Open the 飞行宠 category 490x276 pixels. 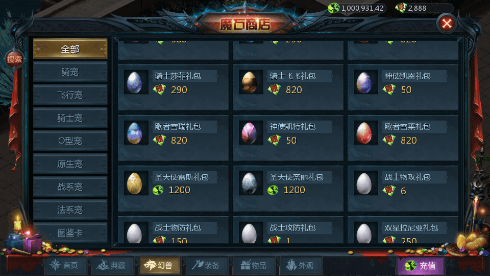pos(70,95)
